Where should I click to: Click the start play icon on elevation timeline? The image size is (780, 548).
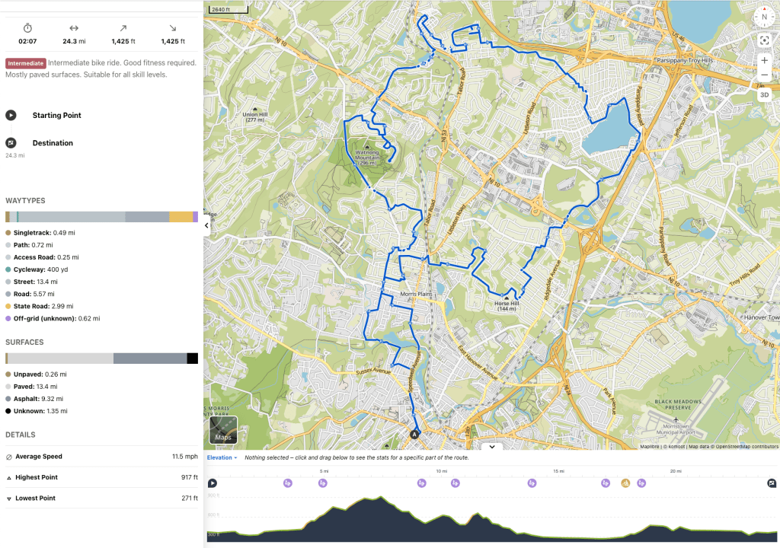(x=213, y=483)
